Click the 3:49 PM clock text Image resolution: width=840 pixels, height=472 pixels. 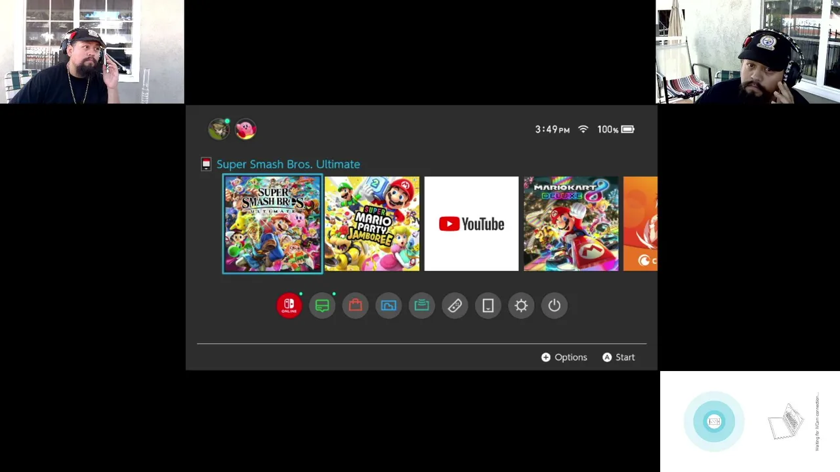click(553, 129)
